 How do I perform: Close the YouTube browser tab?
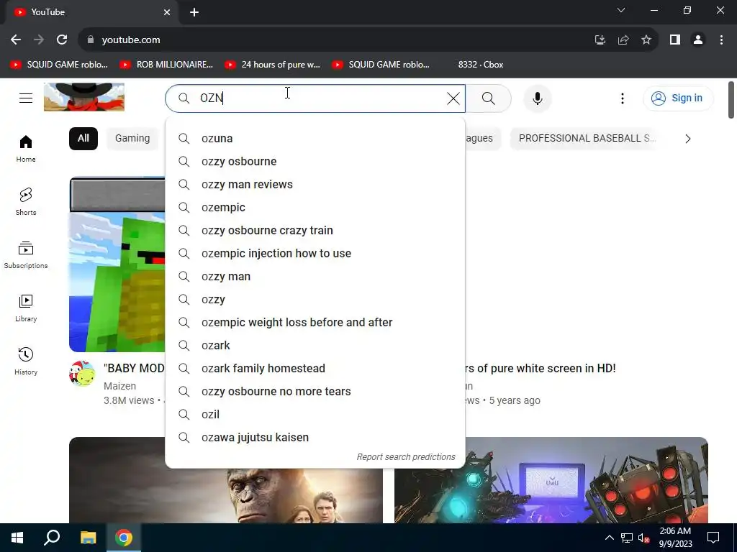(x=167, y=12)
